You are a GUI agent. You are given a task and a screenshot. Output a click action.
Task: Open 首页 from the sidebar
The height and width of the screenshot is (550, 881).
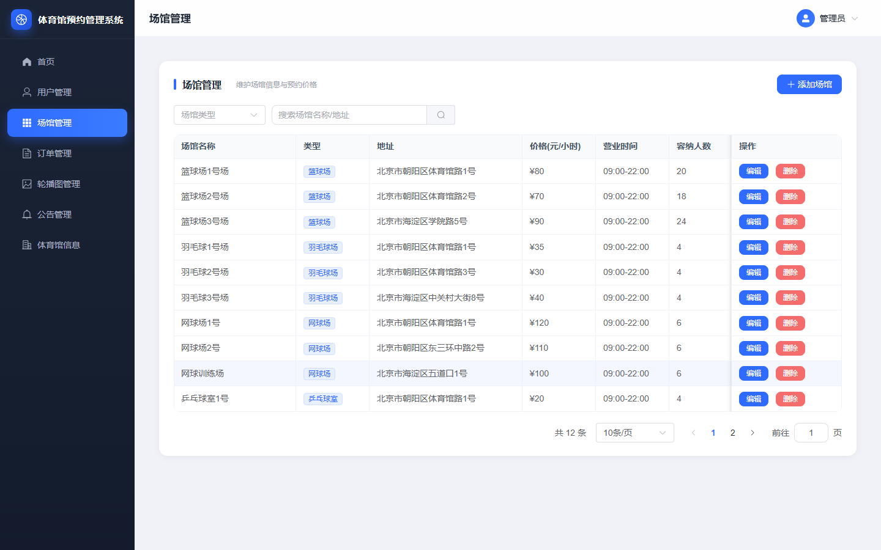click(67, 62)
